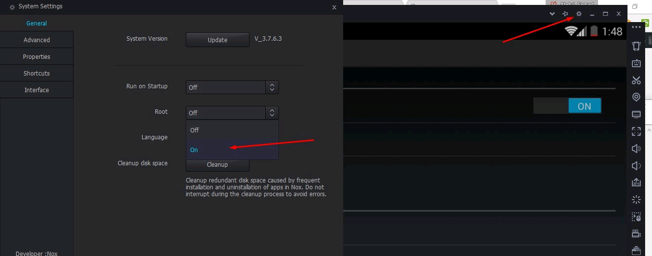Toggle fullscreen icon in Nox sidebar
Image resolution: width=652 pixels, height=256 pixels.
click(x=636, y=131)
